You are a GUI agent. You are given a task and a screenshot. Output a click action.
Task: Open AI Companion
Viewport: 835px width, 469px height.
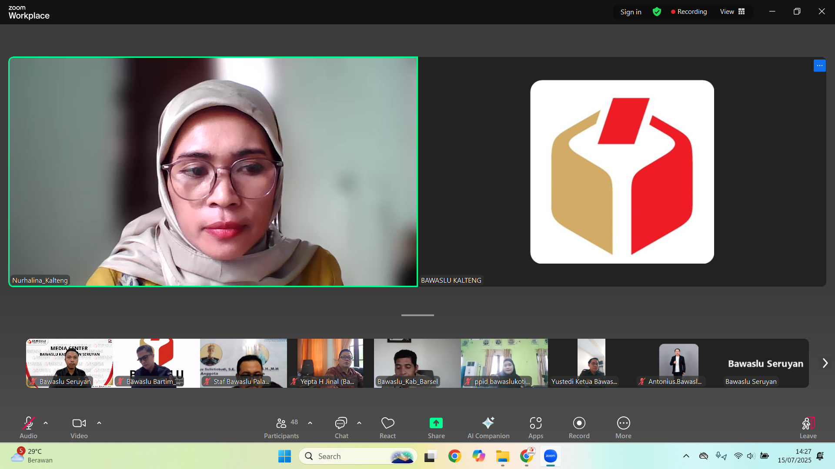(x=488, y=428)
